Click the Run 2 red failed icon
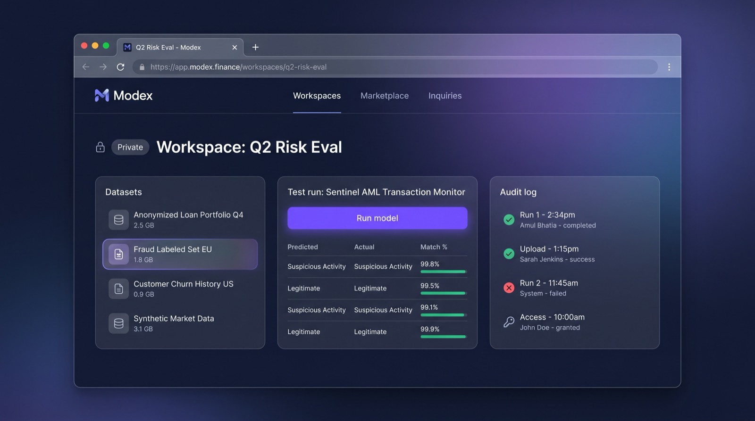The height and width of the screenshot is (421, 755). [x=509, y=288]
